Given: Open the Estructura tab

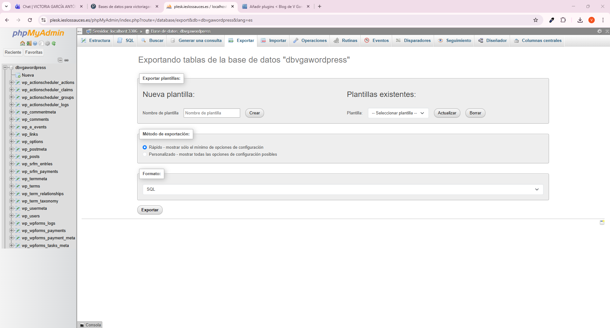Looking at the screenshot, I should [96, 41].
